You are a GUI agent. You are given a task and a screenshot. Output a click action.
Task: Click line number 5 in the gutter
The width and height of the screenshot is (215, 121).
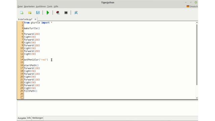23,34
